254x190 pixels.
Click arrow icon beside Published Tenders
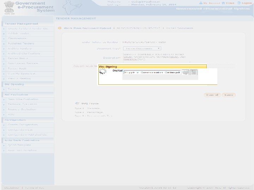(x=4, y=44)
